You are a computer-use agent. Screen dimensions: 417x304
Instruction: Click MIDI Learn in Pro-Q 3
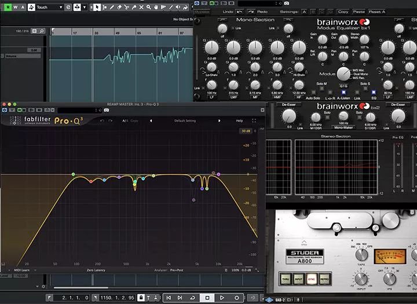(22, 270)
